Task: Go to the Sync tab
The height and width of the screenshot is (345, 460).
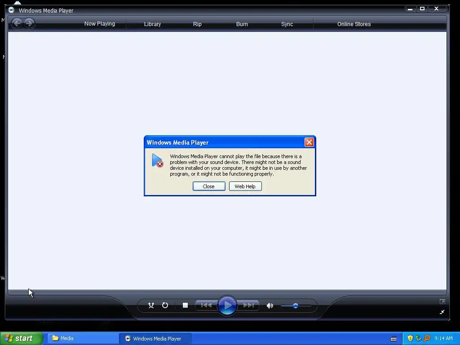Action: click(287, 24)
